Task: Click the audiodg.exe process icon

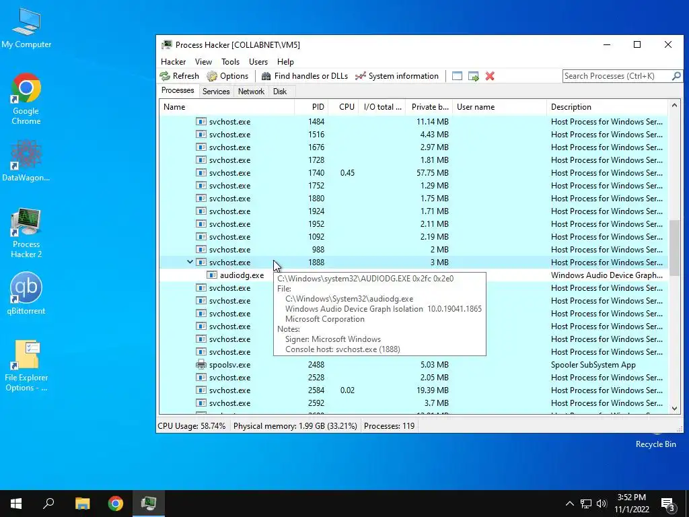Action: click(212, 275)
